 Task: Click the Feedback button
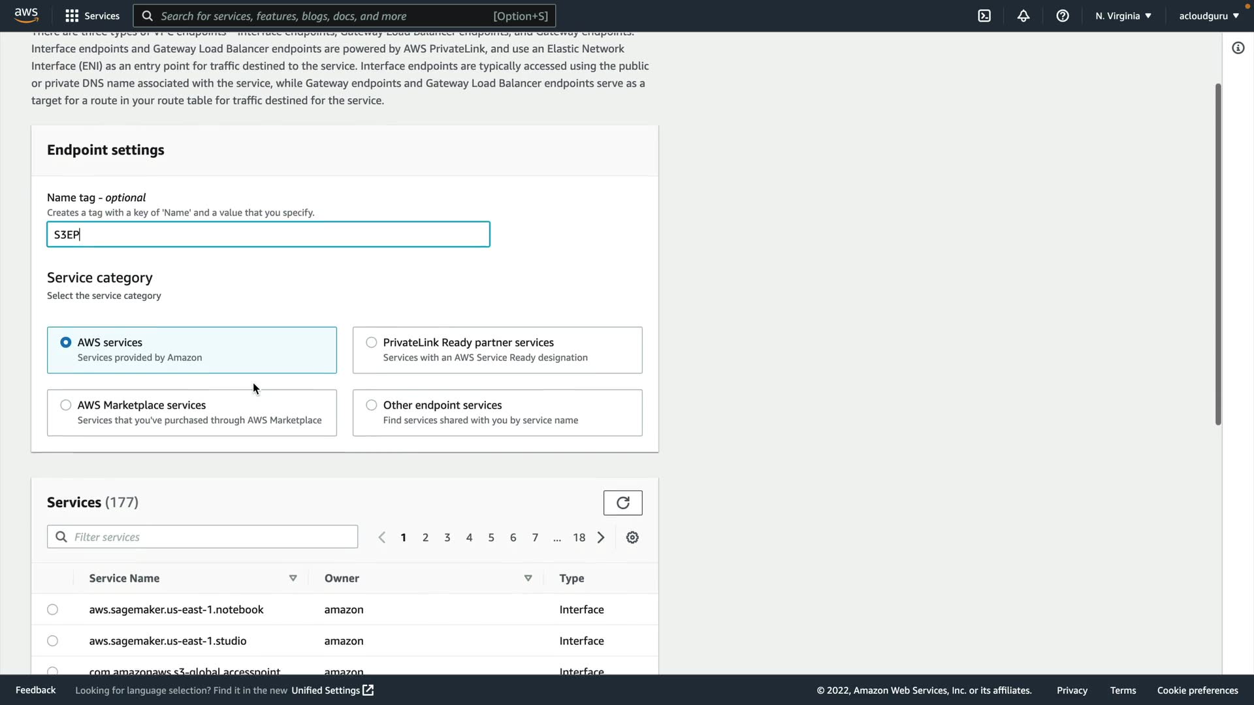click(x=36, y=690)
